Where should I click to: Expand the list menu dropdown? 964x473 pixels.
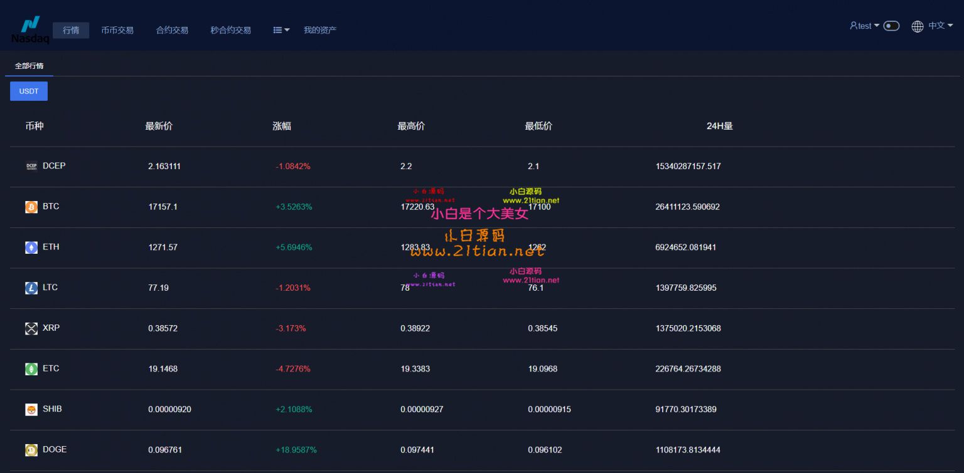click(281, 30)
